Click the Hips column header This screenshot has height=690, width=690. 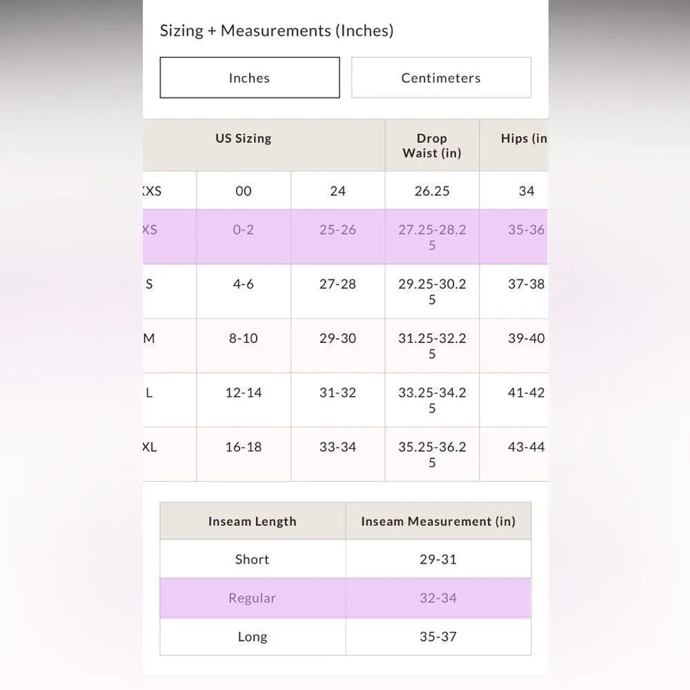click(523, 138)
